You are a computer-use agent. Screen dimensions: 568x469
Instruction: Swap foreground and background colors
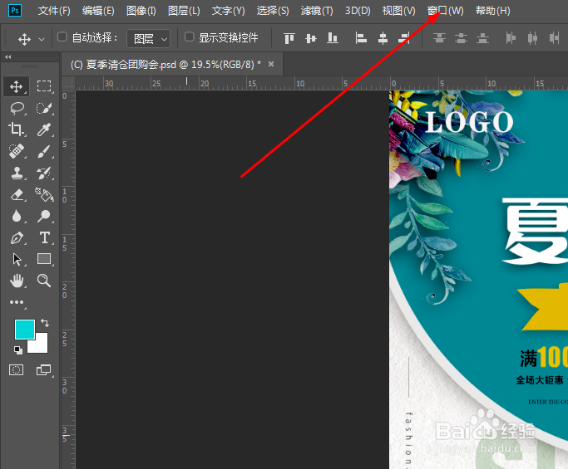point(45,323)
